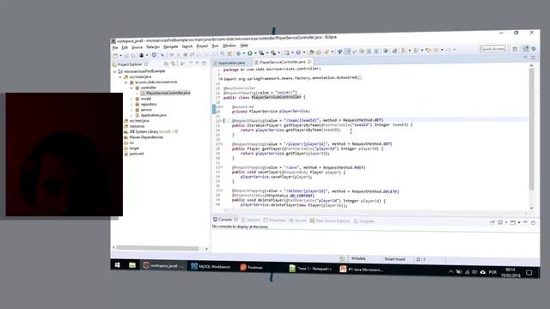Open the Run launch dropdown arrow

(255, 53)
